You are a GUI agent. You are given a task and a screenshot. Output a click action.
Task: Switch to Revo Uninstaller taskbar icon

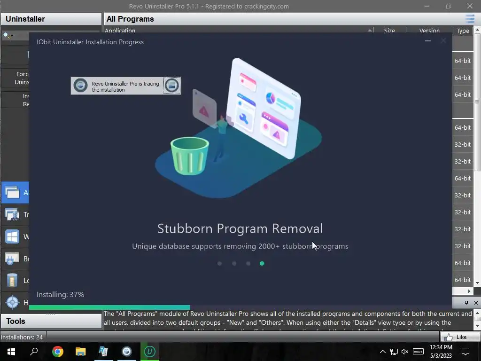pos(104,352)
